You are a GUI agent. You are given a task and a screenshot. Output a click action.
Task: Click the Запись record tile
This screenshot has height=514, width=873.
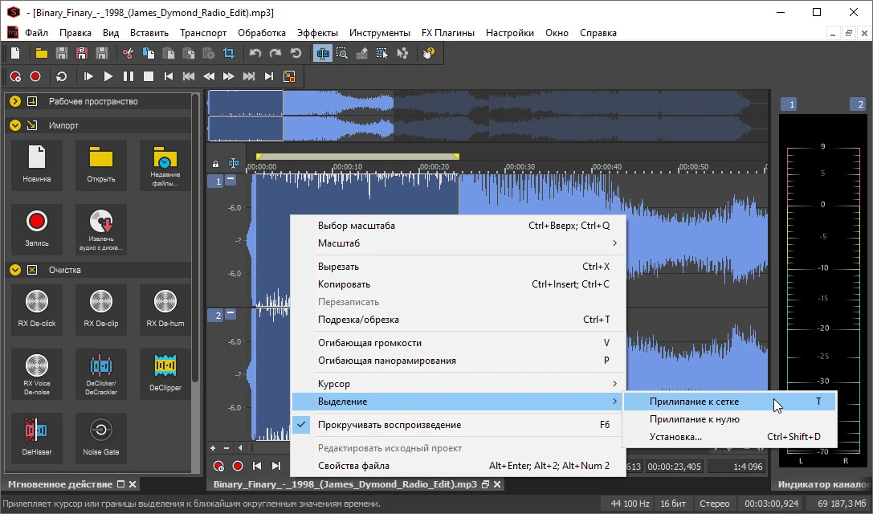tap(37, 229)
